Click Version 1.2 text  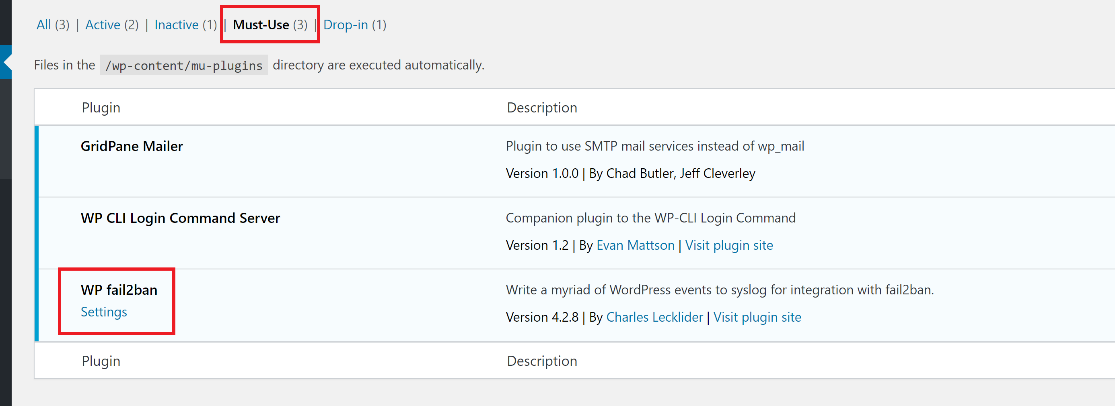click(x=537, y=245)
